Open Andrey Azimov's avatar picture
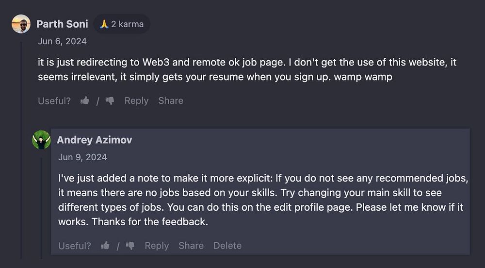Image resolution: width=485 pixels, height=268 pixels. click(x=41, y=140)
